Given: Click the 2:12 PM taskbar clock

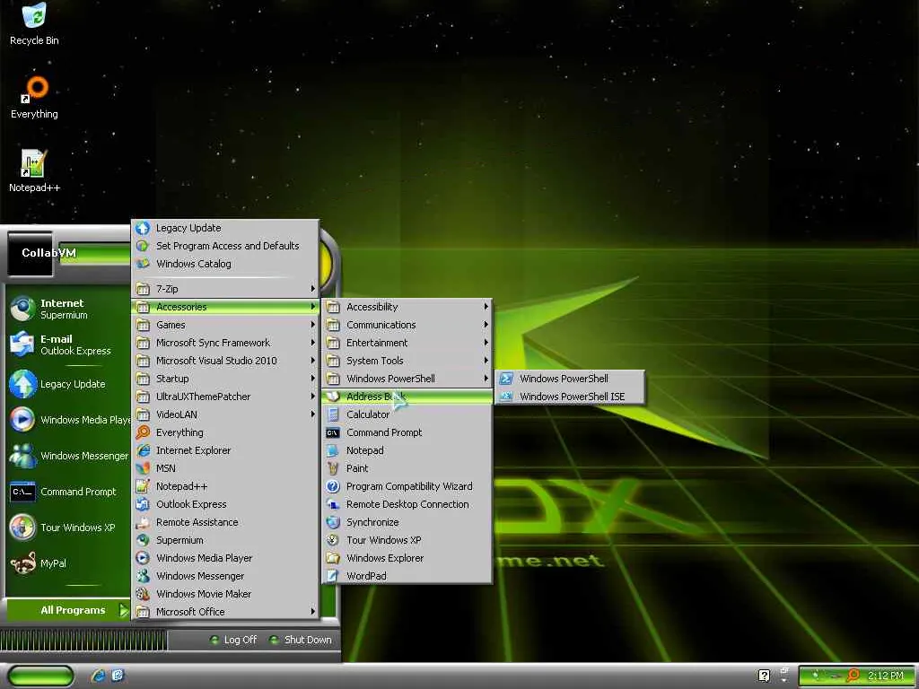Looking at the screenshot, I should coord(885,676).
